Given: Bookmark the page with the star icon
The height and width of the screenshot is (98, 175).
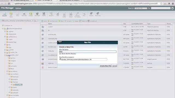Looking at the screenshot, I should 161,4.
